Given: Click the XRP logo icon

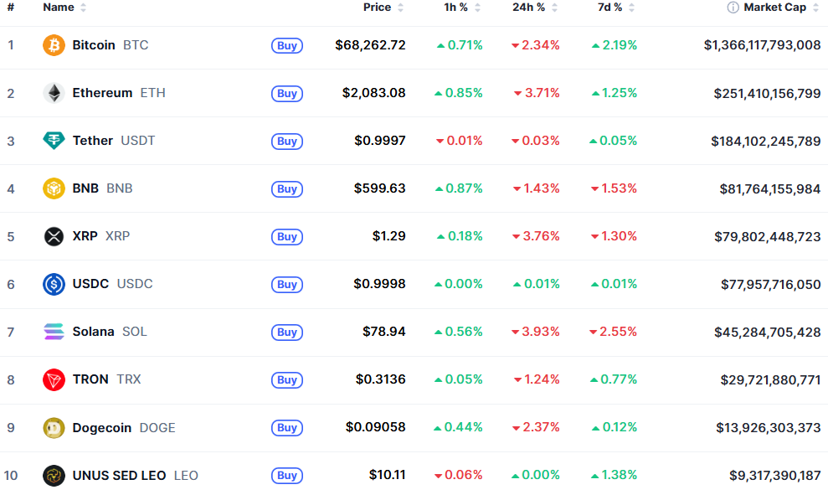Looking at the screenshot, I should tap(54, 236).
